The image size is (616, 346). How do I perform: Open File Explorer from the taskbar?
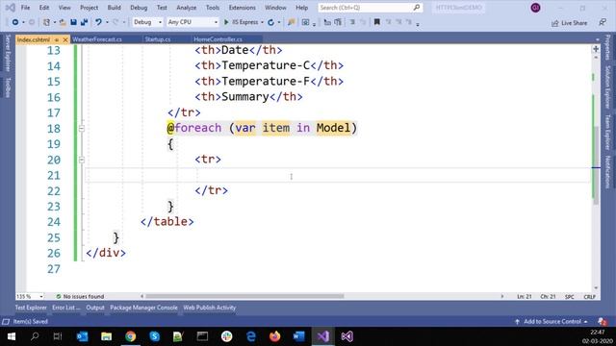pyautogui.click(x=106, y=336)
